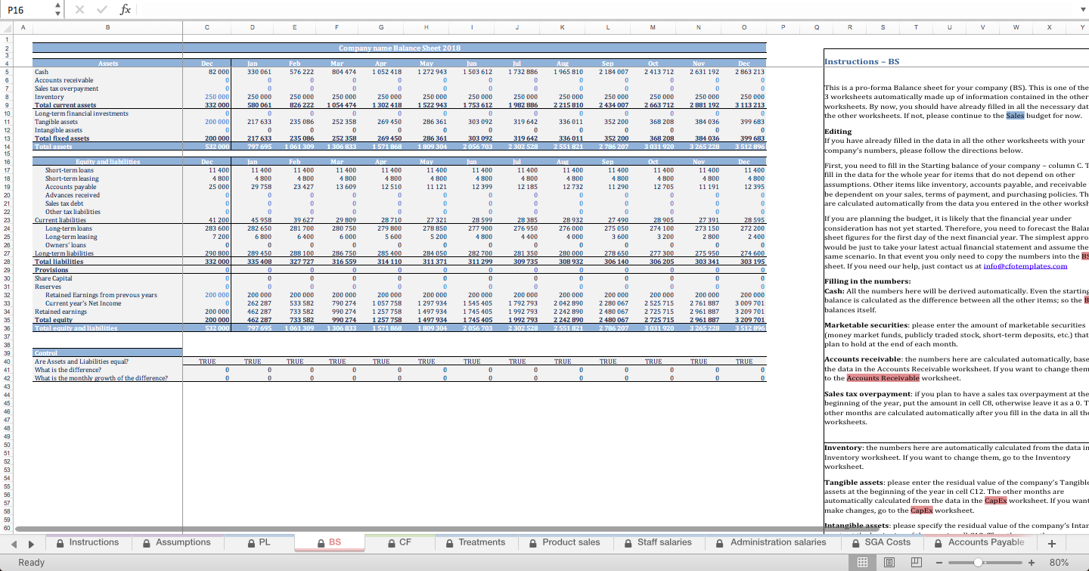
Task: Click the 'Total equity' row label
Action: click(x=53, y=320)
